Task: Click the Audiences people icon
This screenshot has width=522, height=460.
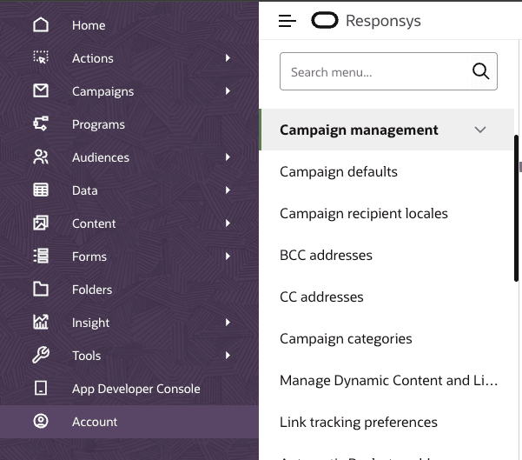Action: pos(41,157)
